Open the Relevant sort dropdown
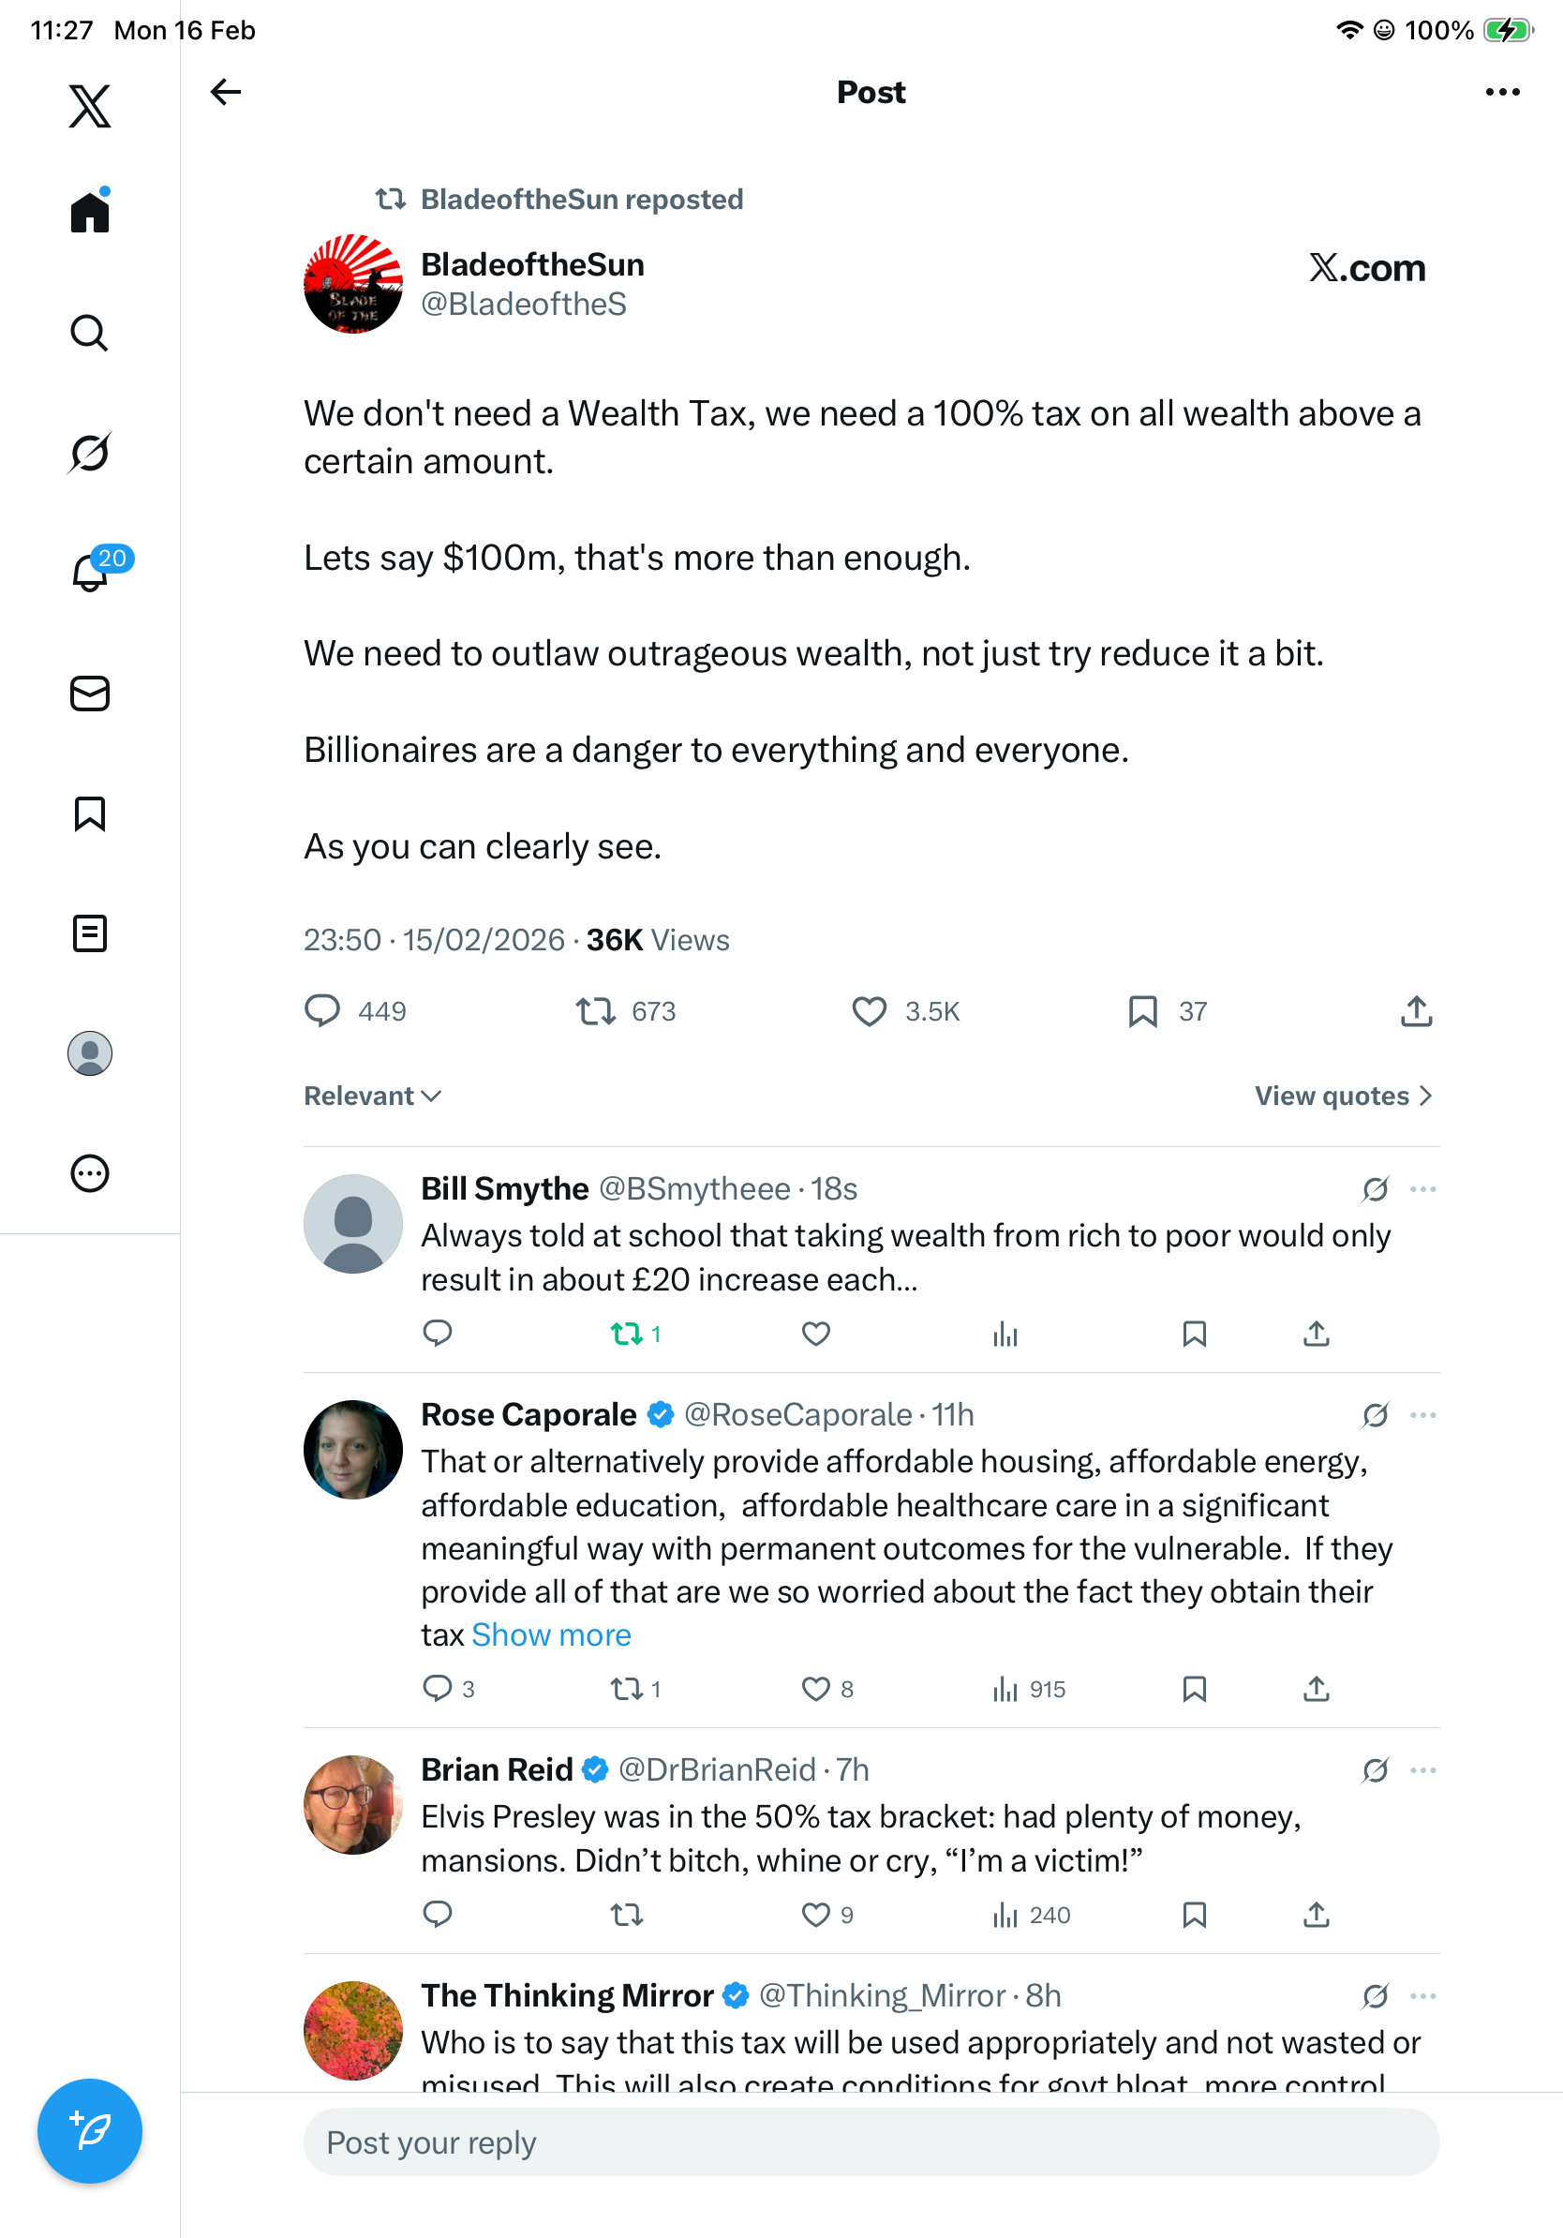The height and width of the screenshot is (2238, 1563). pos(372,1097)
